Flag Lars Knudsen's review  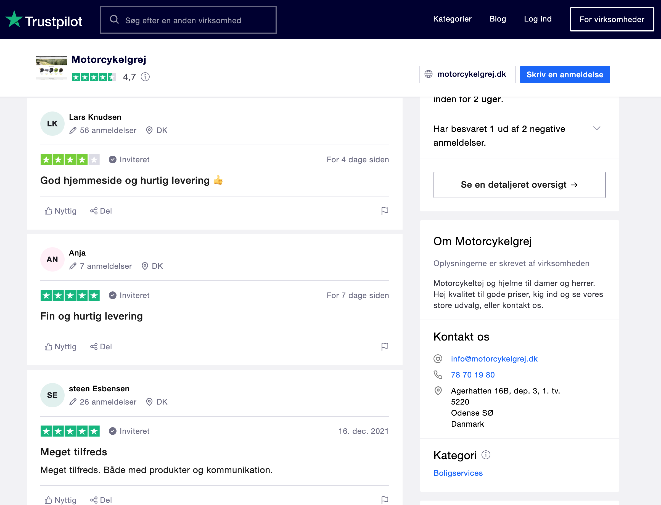point(385,211)
